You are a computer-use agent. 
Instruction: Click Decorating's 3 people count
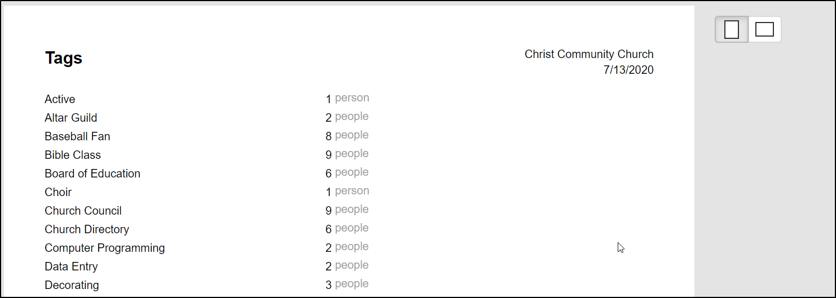pos(347,284)
